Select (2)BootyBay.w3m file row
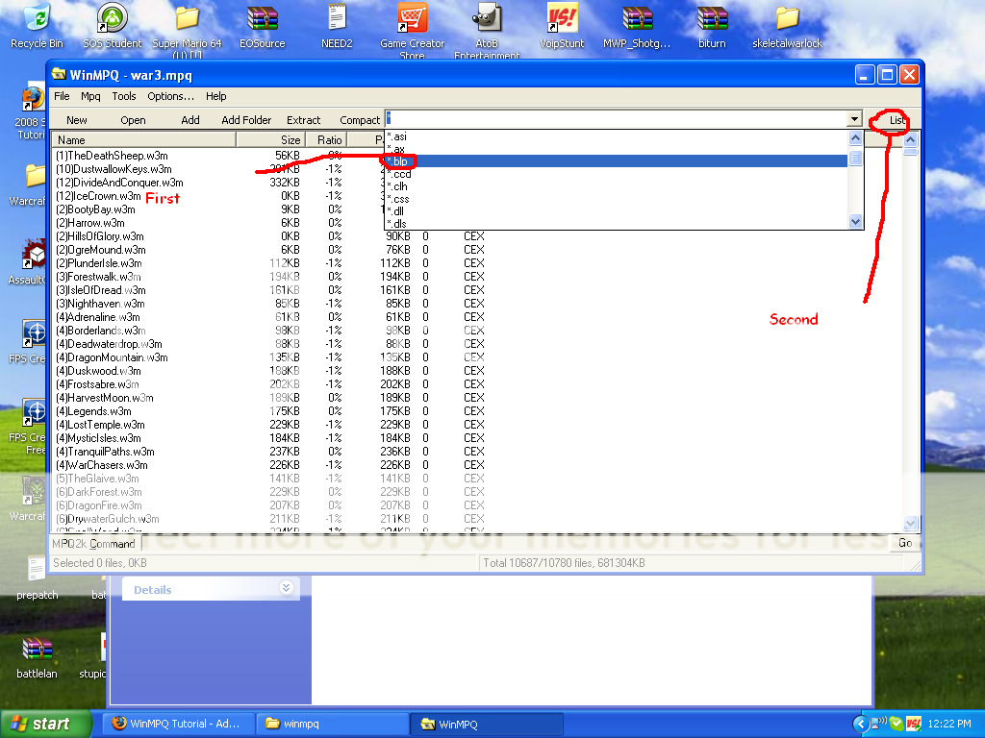Image resolution: width=985 pixels, height=738 pixels. 95,209
